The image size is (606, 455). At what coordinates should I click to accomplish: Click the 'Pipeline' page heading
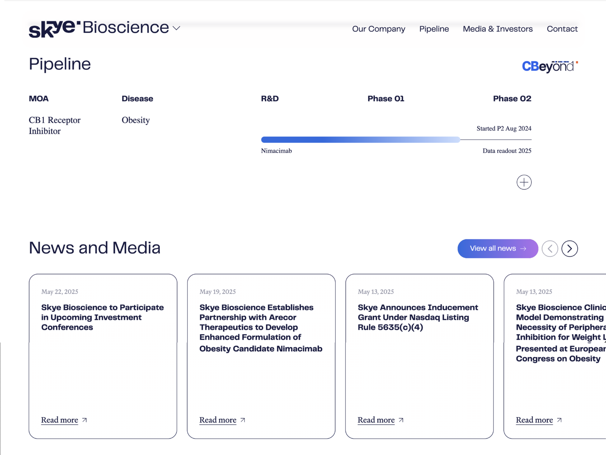pos(60,64)
